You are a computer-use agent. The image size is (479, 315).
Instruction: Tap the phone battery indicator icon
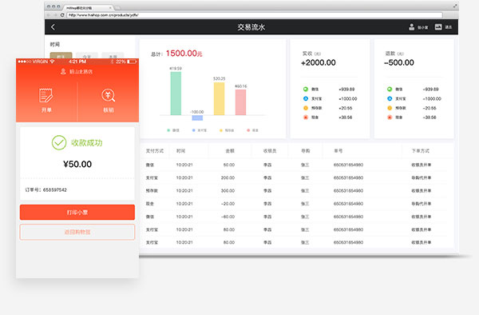pyautogui.click(x=132, y=62)
